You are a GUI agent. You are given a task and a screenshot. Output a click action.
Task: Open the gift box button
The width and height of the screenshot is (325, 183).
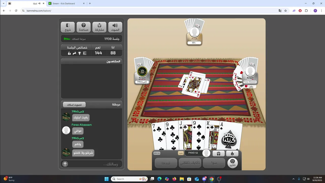(x=219, y=154)
